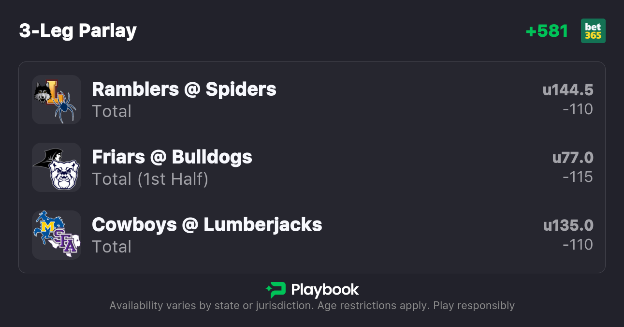The image size is (624, 327).
Task: Click the Total (1st Half) label
Action: (150, 179)
